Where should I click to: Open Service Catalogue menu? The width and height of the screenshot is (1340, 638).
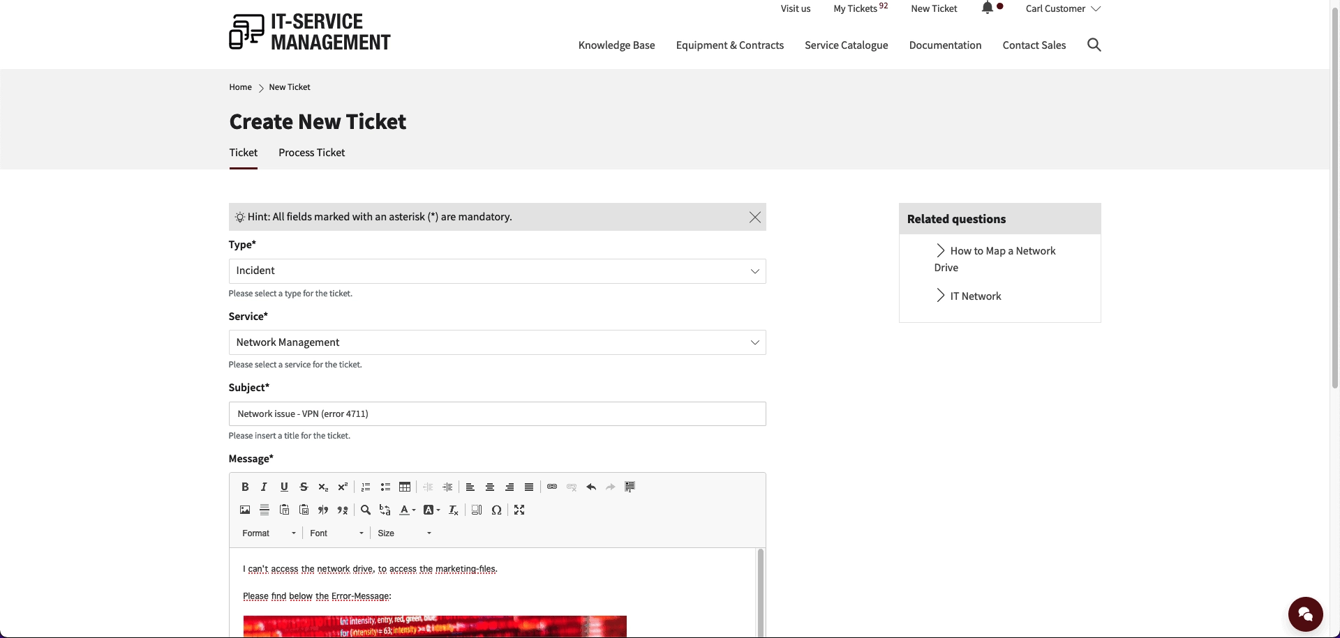coord(846,45)
